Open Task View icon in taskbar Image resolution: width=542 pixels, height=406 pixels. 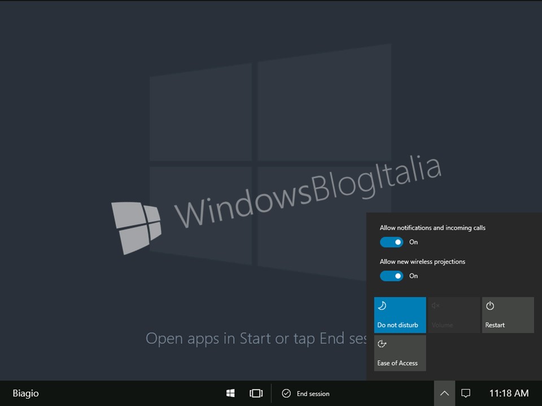(x=256, y=393)
